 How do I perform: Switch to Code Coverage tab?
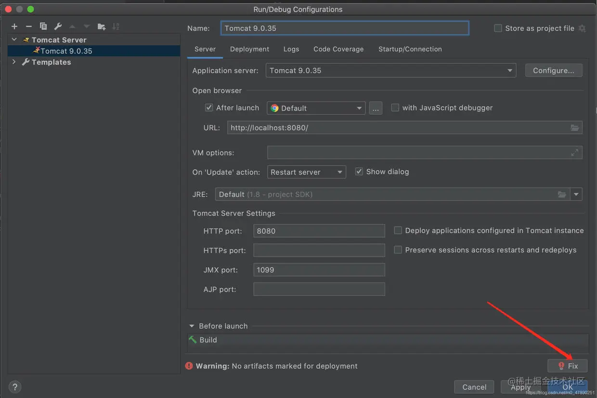pos(338,49)
